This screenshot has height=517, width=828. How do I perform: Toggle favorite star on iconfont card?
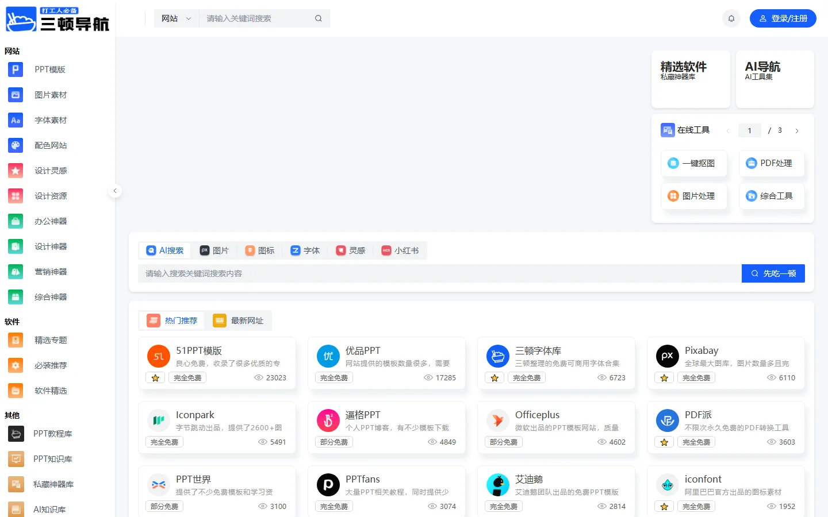[x=664, y=507]
